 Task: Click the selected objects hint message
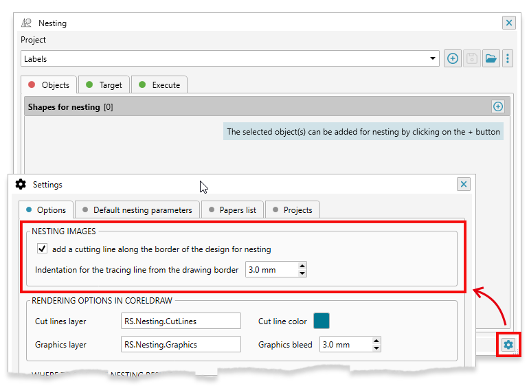[x=363, y=132]
